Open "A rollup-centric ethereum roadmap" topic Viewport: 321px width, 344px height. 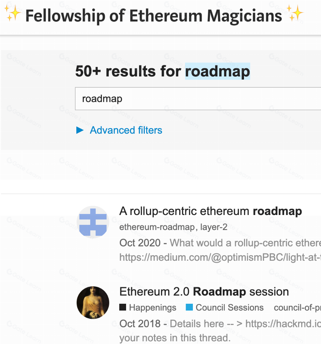(x=210, y=211)
